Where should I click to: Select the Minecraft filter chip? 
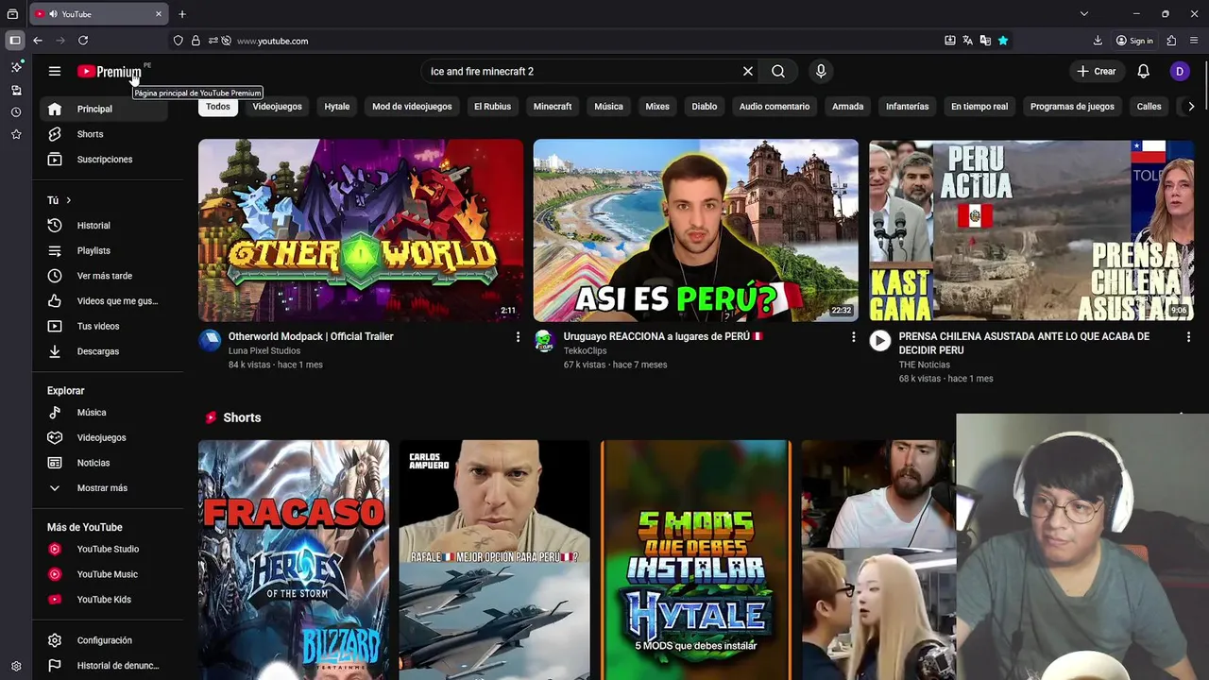553,107
